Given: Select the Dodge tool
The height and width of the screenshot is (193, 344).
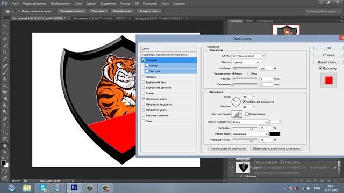Looking at the screenshot, I should tap(5, 112).
